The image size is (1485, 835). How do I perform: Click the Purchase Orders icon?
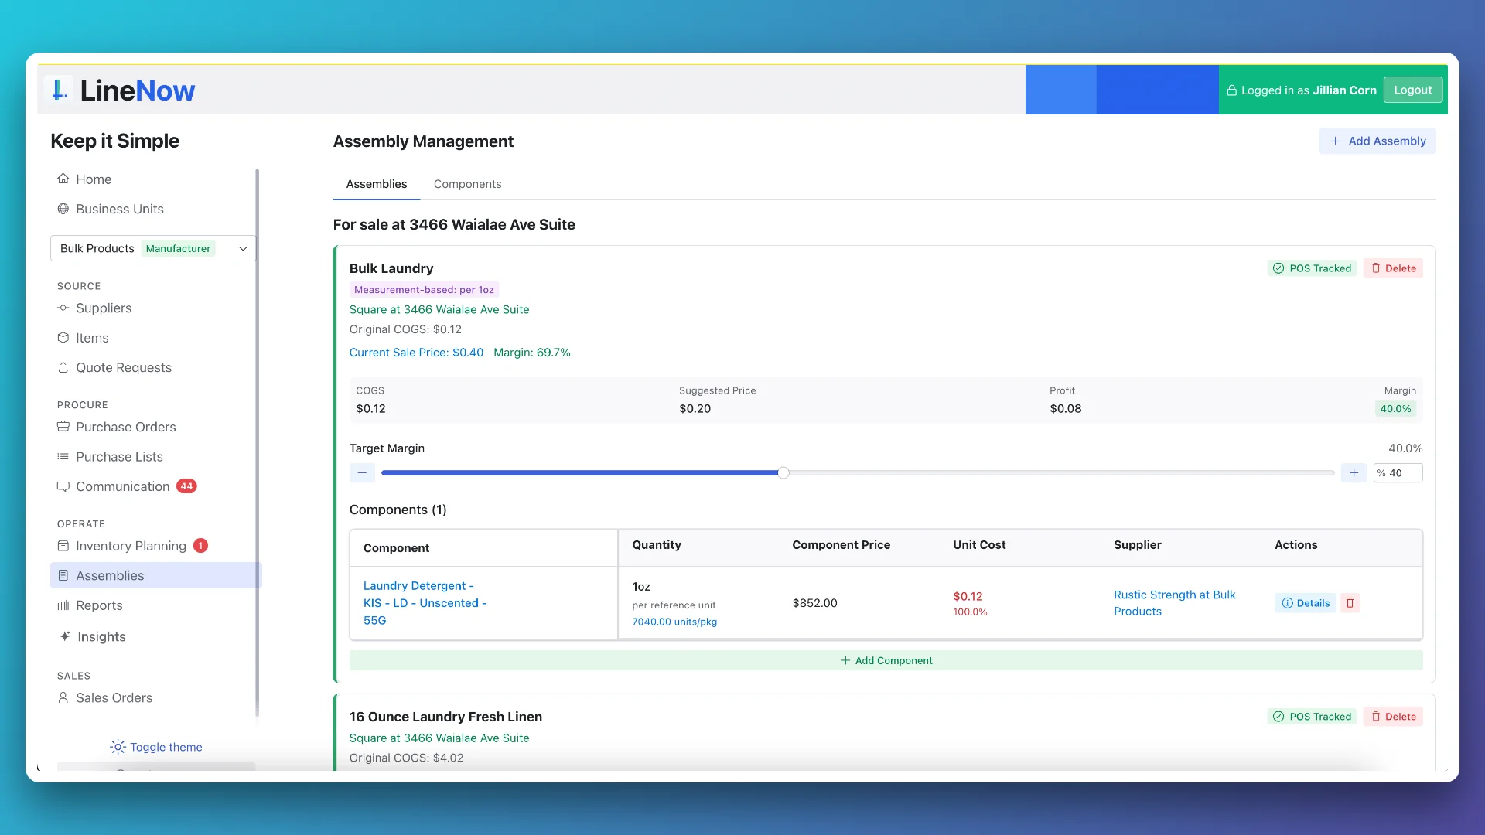point(63,427)
